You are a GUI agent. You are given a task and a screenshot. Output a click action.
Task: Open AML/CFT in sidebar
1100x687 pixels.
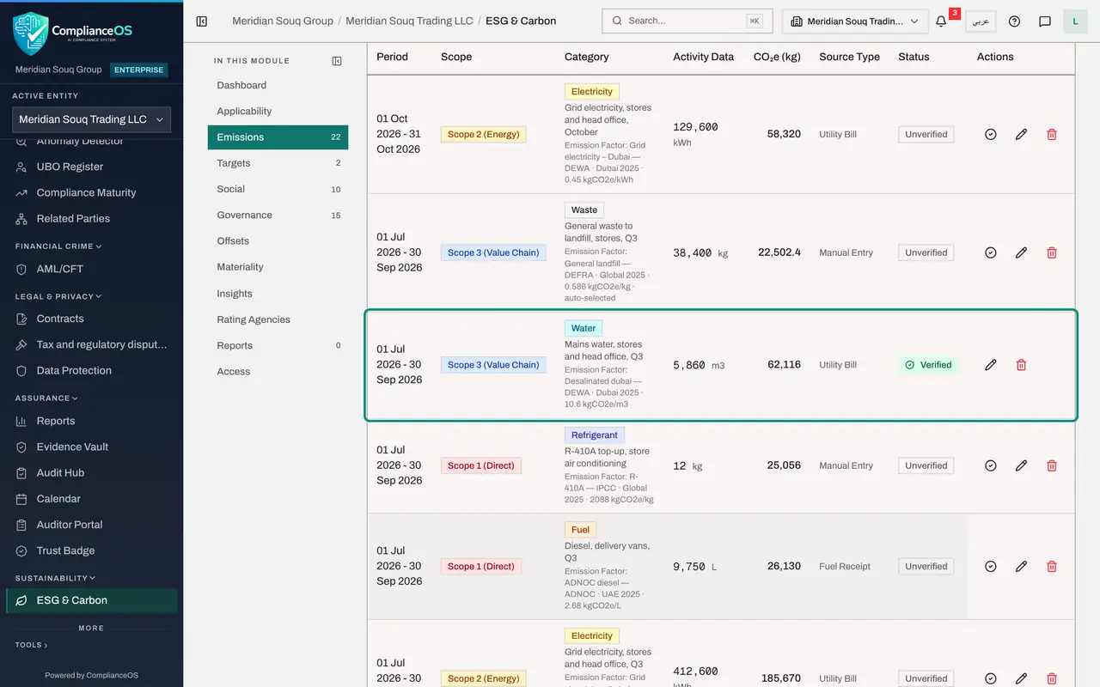pos(91,269)
